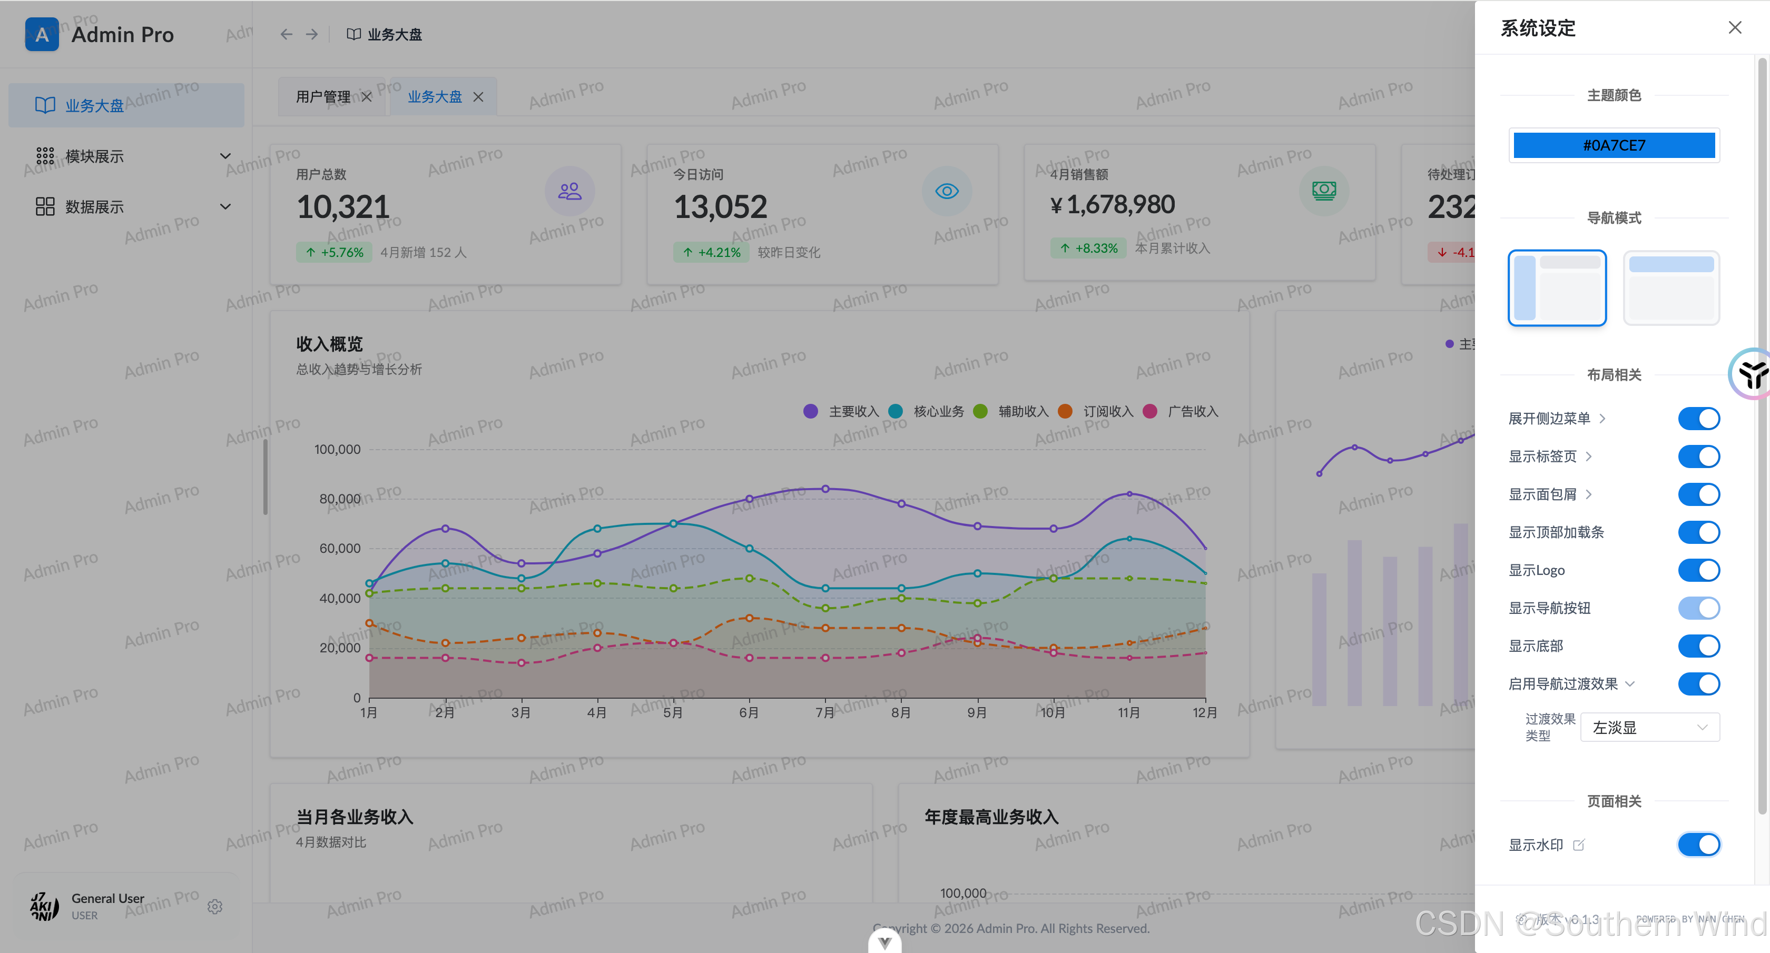Open the 过渡效果类型 dropdown
The height and width of the screenshot is (953, 1770).
tap(1650, 727)
